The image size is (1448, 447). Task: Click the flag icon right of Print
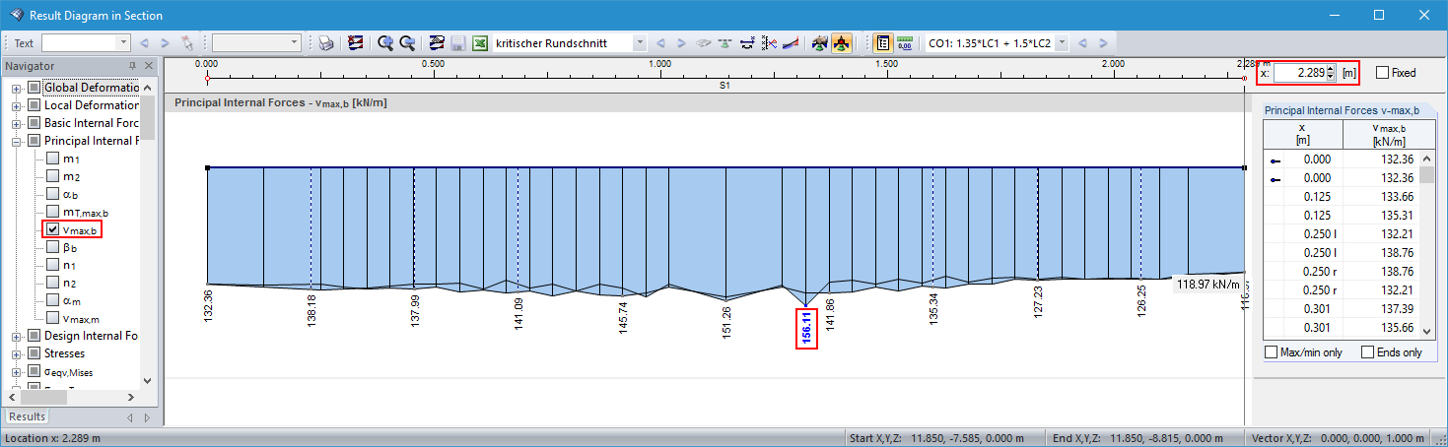coord(355,43)
